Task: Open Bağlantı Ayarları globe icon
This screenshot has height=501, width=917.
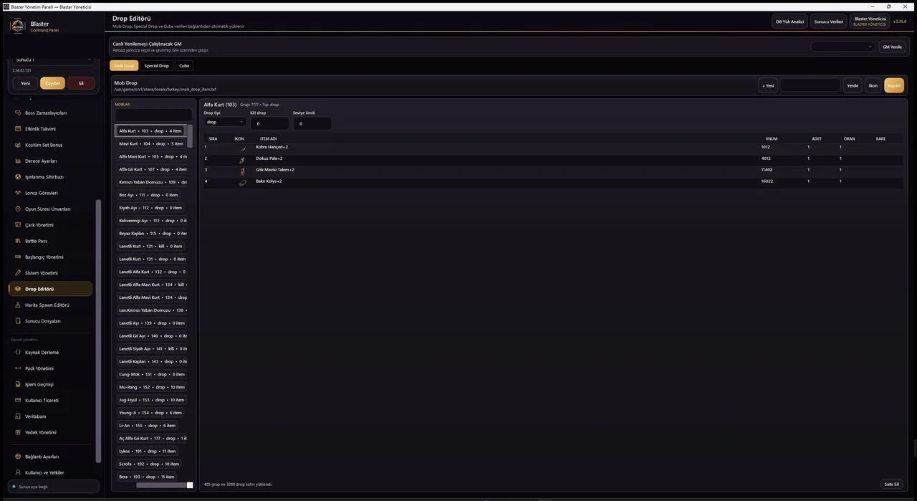Action: click(18, 457)
